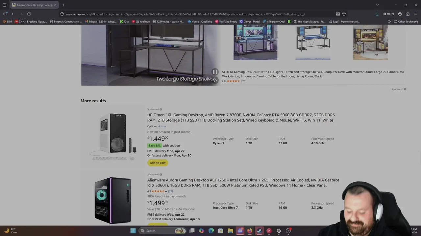Screen dimensions: 421x236
Task: Switch to Steam on the taskbar
Action: (259, 231)
